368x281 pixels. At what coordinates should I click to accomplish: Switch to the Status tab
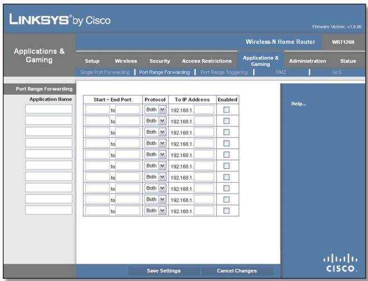click(348, 61)
